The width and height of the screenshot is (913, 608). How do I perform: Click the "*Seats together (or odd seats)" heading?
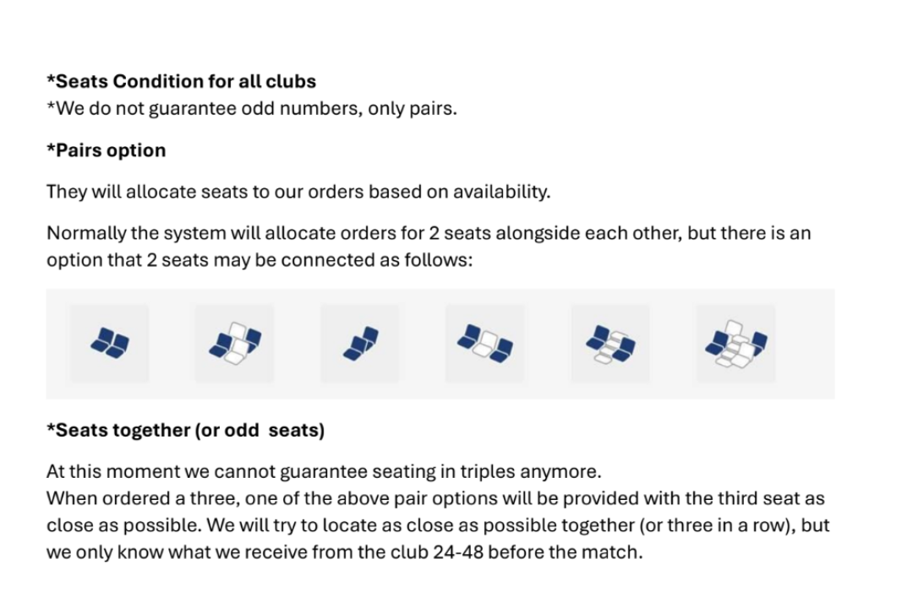coord(185,430)
